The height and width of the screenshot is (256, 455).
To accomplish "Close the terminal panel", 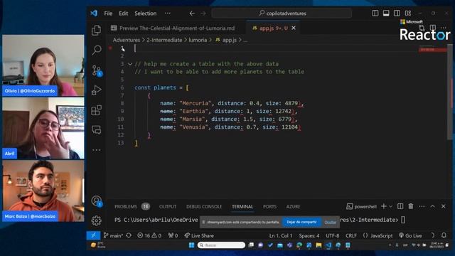I will click(444, 206).
